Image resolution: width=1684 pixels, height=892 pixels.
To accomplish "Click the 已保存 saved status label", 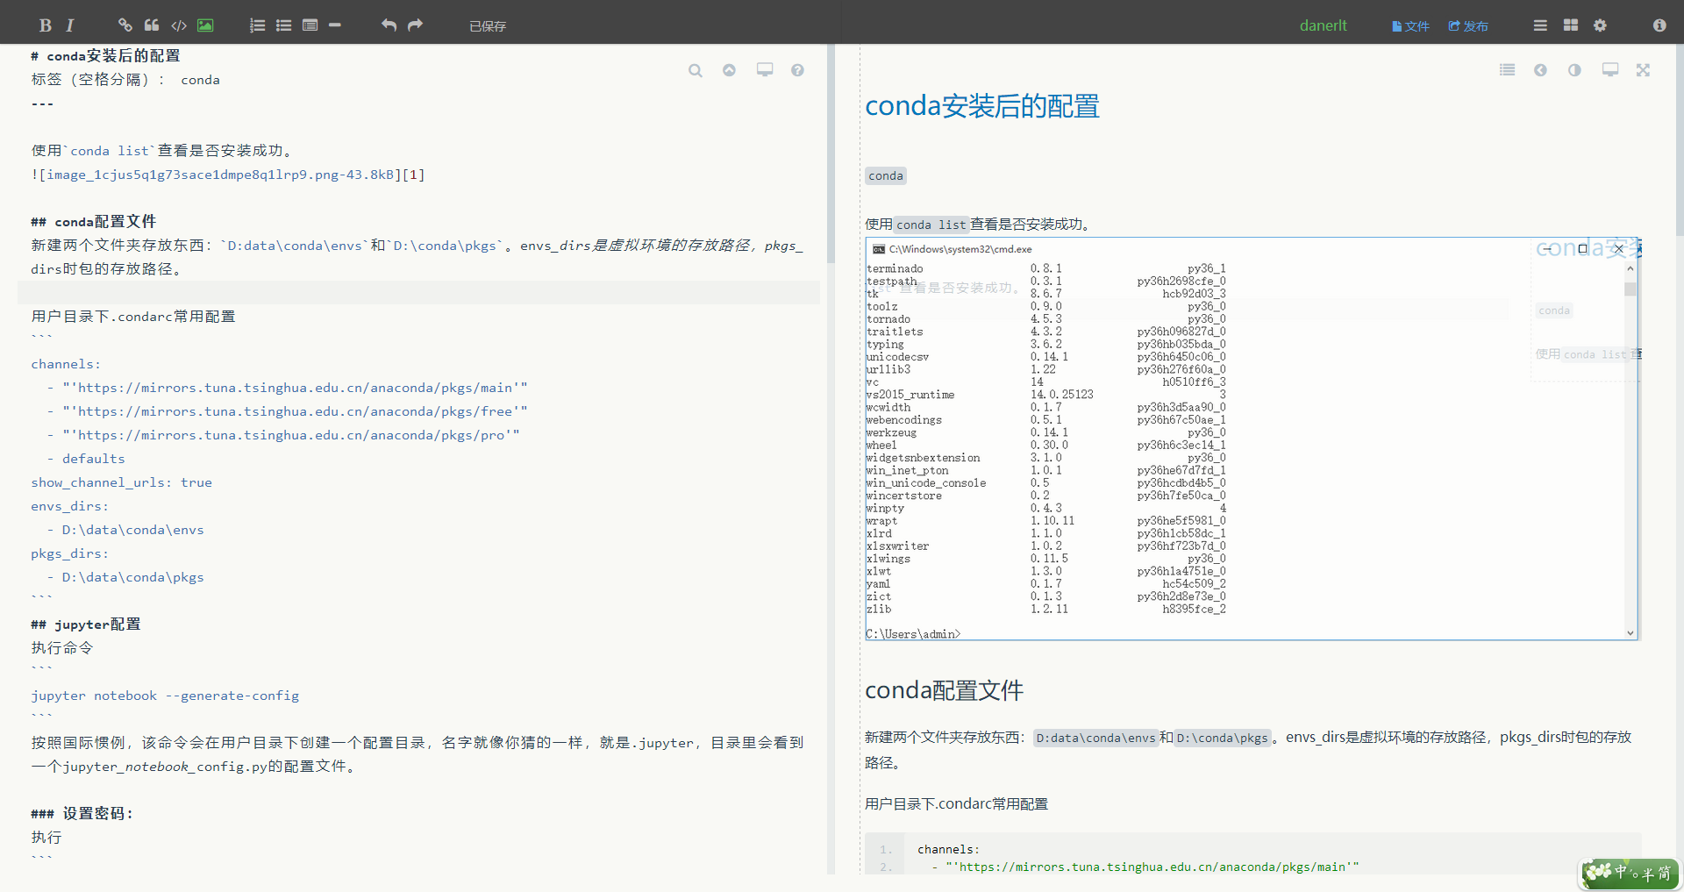I will pos(488,26).
